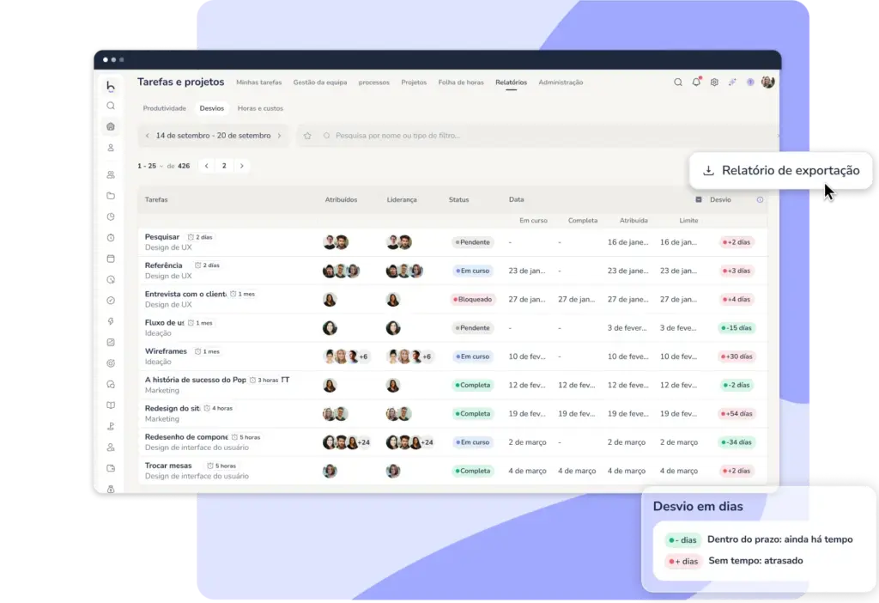Click the Status column header
The height and width of the screenshot is (603, 879).
tap(458, 199)
